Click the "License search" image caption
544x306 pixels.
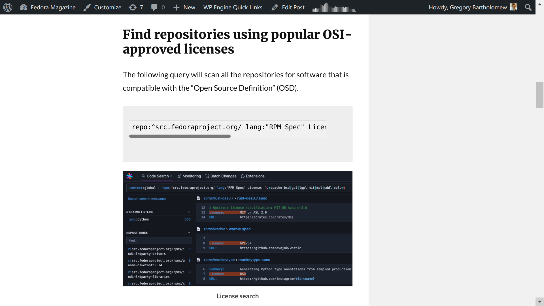[x=237, y=296]
